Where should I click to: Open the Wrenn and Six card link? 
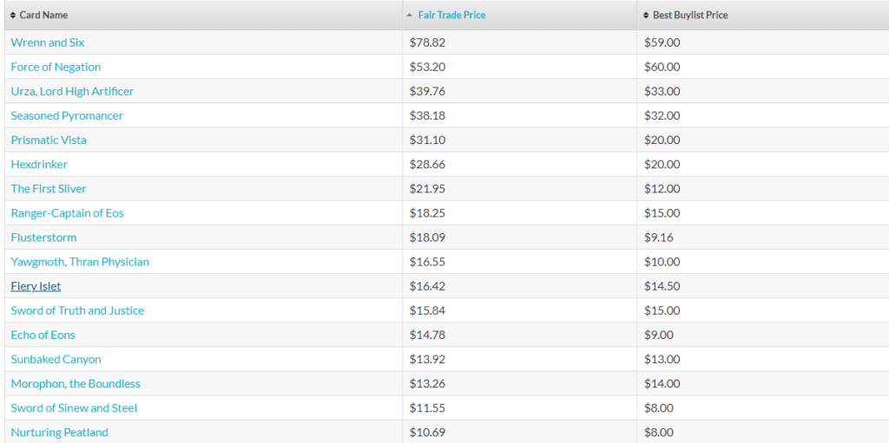pos(48,42)
